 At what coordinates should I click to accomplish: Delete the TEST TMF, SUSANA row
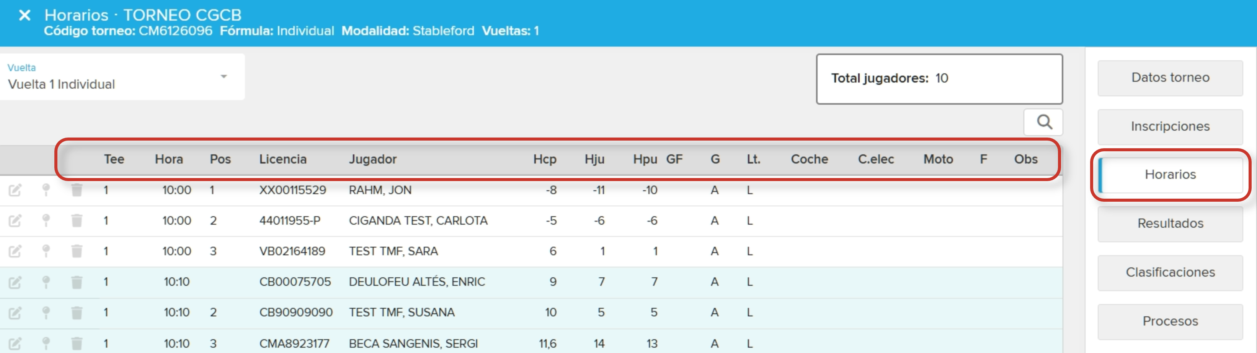point(77,313)
